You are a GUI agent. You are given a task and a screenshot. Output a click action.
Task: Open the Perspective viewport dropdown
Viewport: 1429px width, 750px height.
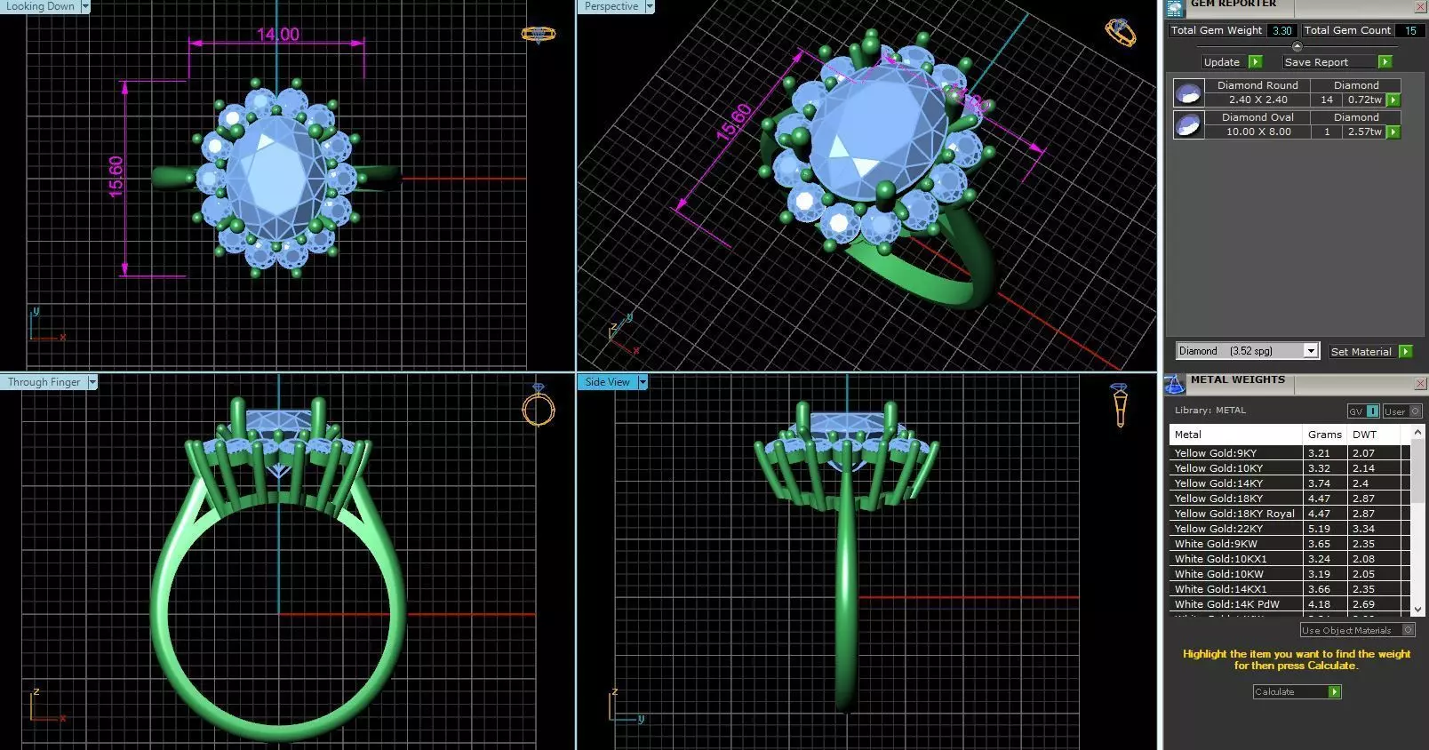pos(650,6)
